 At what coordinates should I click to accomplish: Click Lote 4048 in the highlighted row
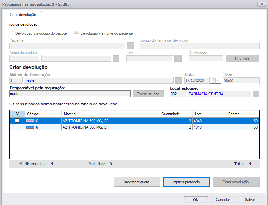(209, 121)
